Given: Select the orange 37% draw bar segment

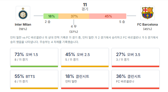Looking at the screenshot, I should (x=74, y=16).
